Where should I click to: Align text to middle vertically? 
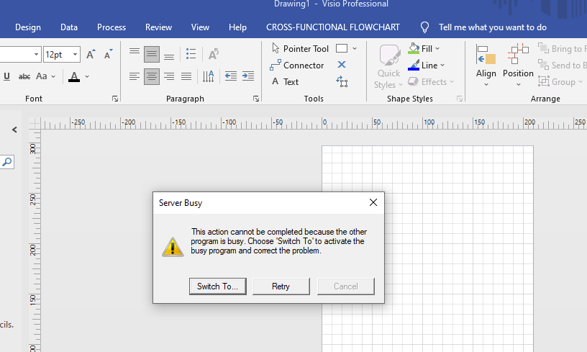(152, 54)
